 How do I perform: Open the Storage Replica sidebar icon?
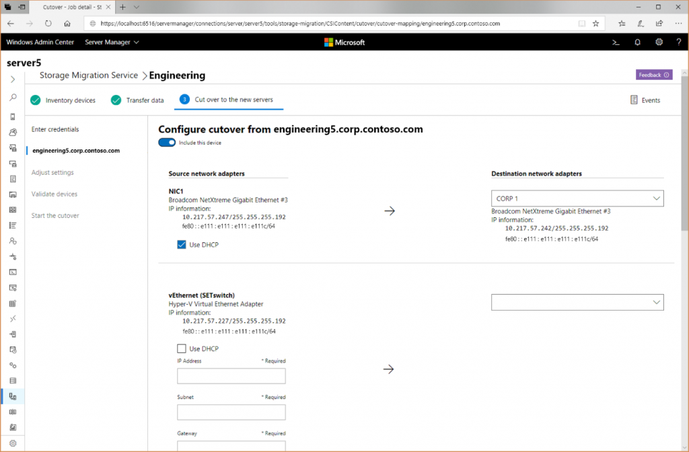(x=13, y=412)
